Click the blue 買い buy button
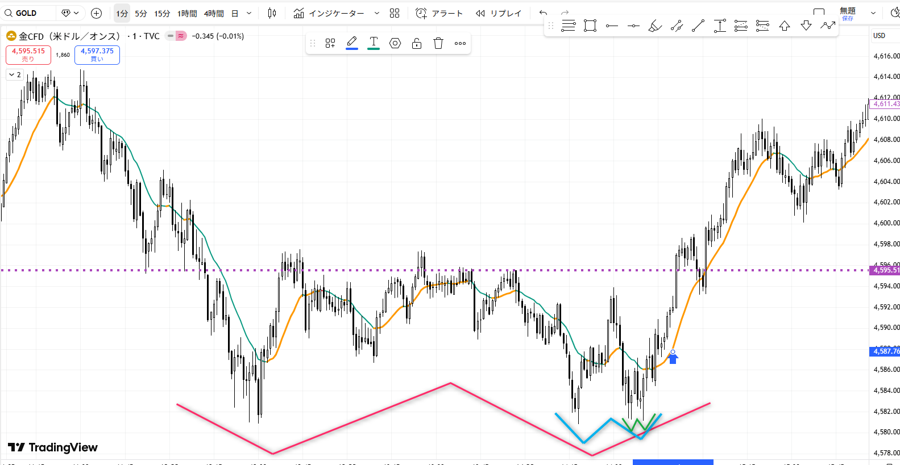900x465 pixels. 97,55
